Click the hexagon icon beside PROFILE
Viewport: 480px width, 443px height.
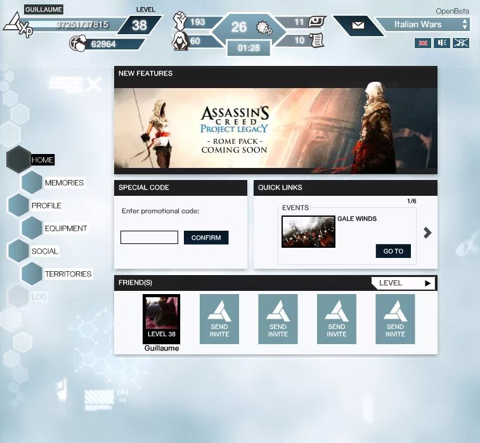pyautogui.click(x=18, y=205)
